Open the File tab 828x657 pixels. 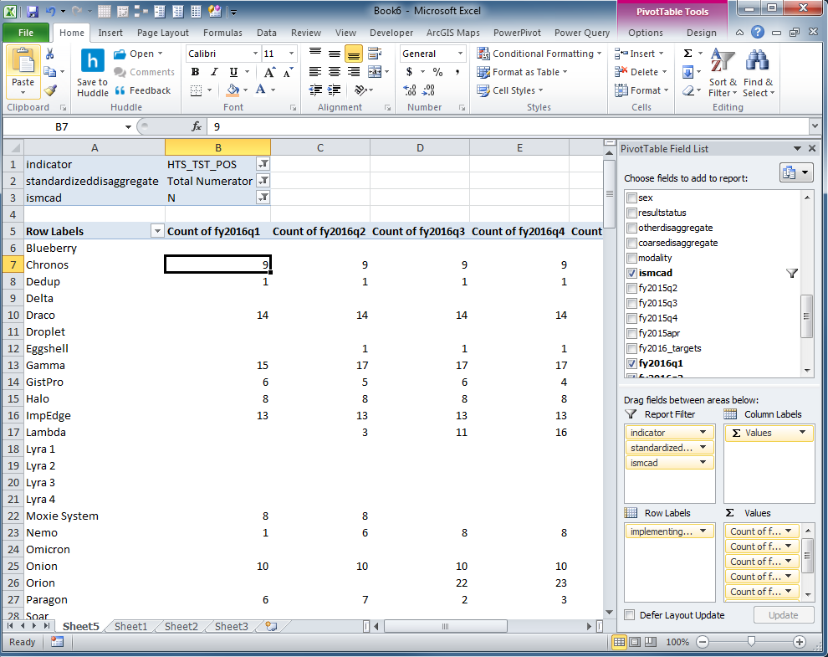pos(26,33)
